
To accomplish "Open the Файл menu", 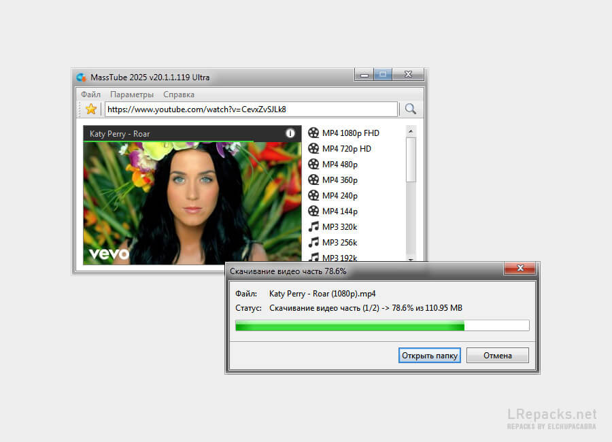I will click(90, 95).
